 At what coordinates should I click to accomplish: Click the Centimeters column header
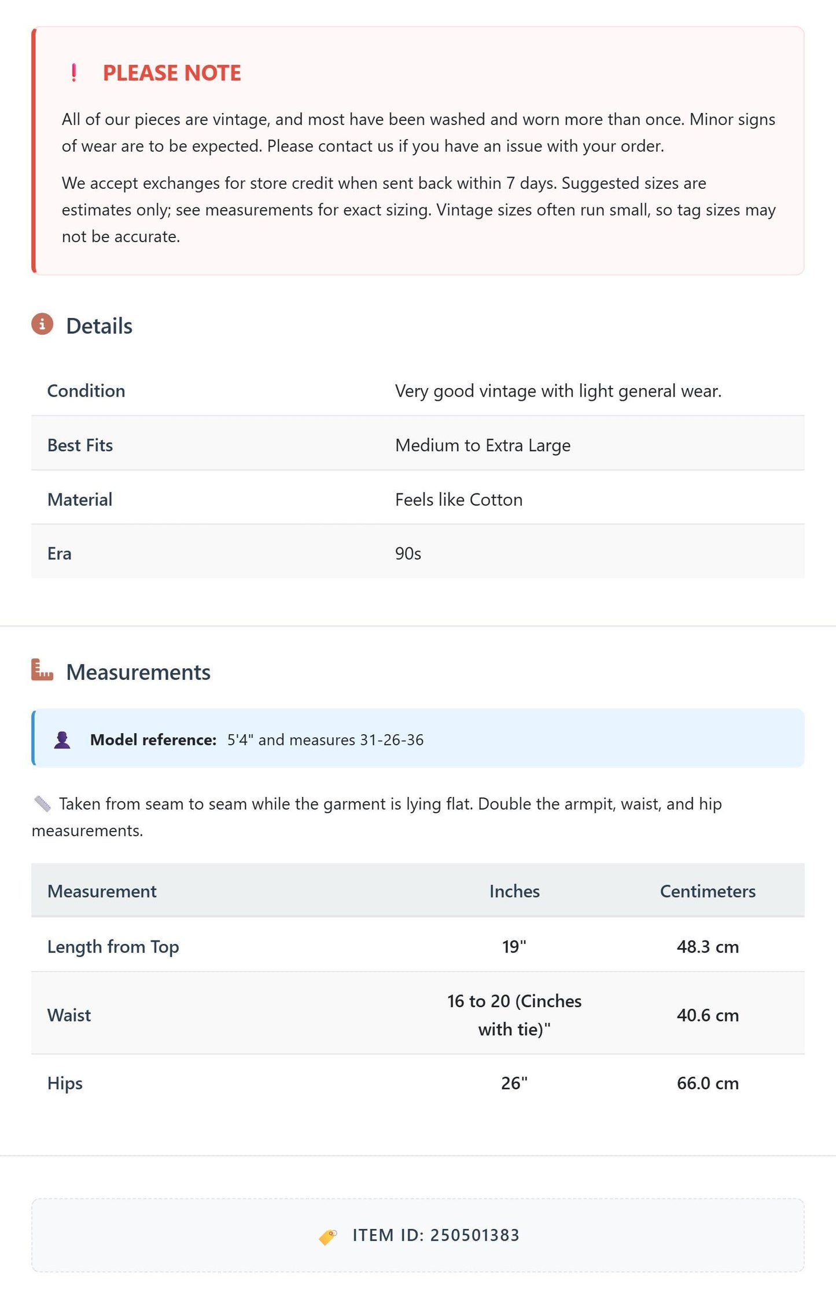[708, 891]
